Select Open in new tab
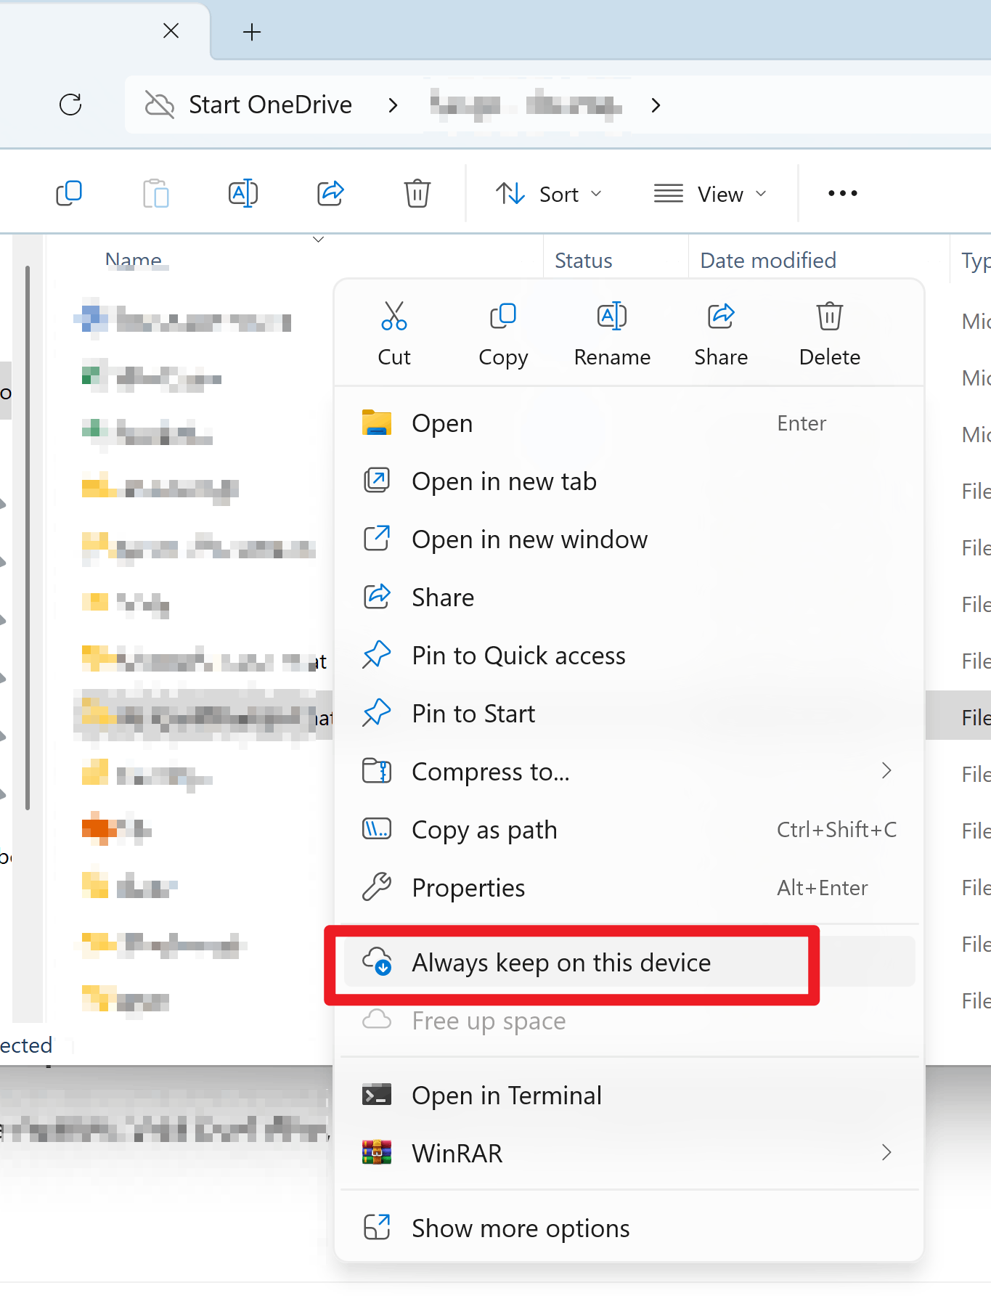991x1309 pixels. pyautogui.click(x=629, y=481)
